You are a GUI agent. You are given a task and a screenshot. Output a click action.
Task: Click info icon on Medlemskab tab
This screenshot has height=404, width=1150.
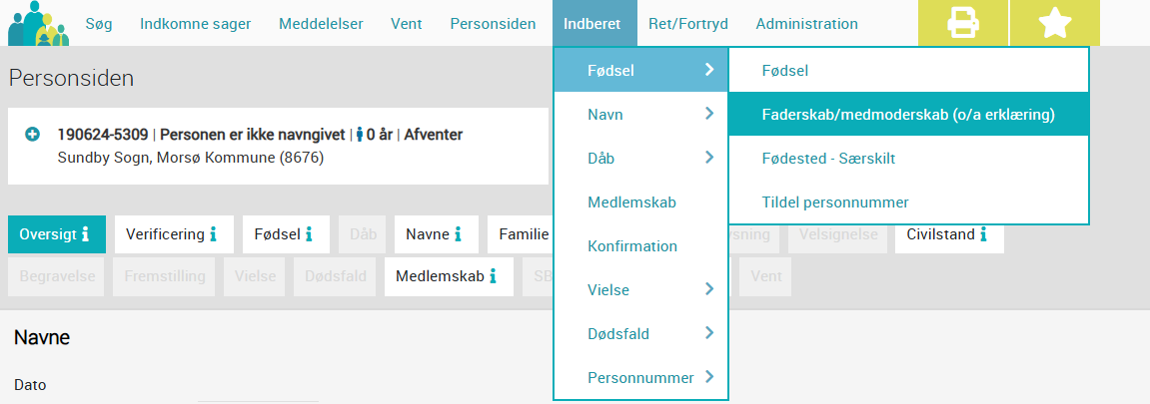pos(493,276)
